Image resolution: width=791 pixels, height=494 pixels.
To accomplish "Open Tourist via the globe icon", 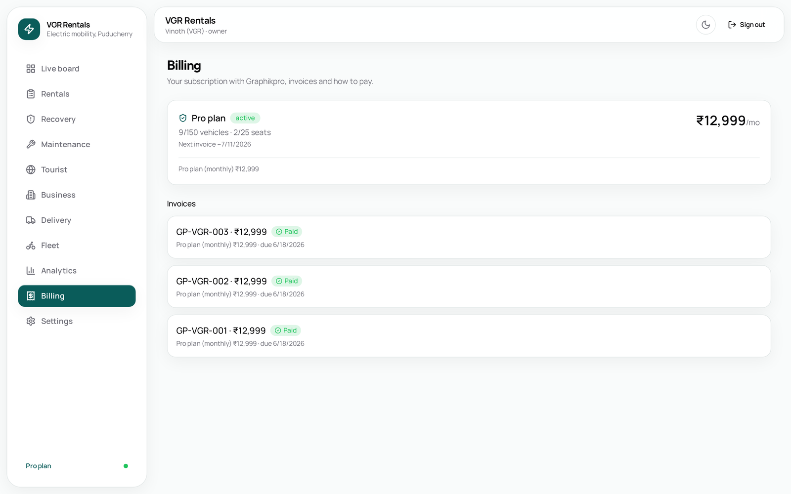I will click(x=31, y=169).
